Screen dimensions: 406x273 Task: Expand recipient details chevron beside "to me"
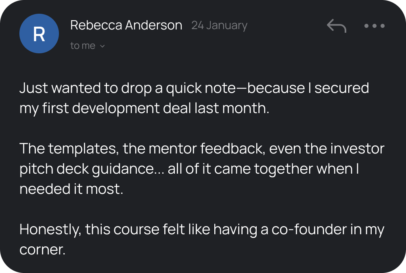click(103, 46)
